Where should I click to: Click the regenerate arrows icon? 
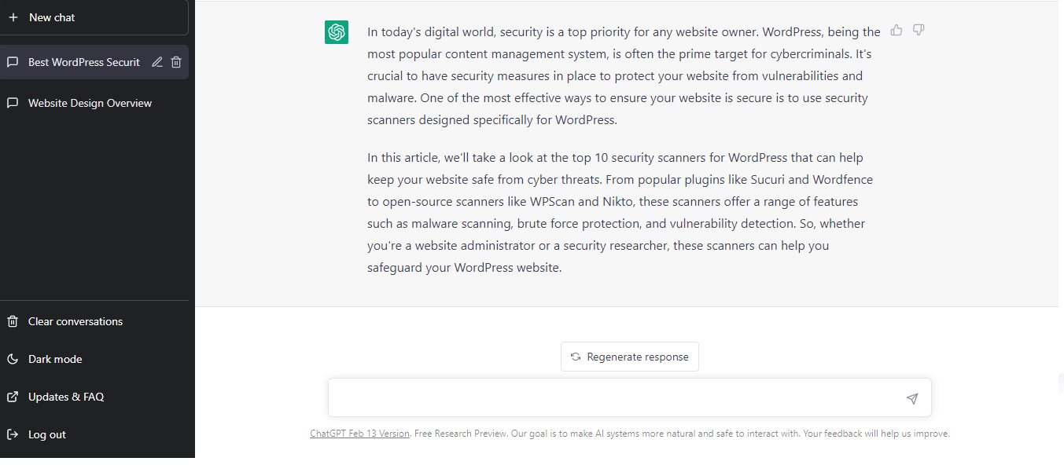[x=576, y=357]
